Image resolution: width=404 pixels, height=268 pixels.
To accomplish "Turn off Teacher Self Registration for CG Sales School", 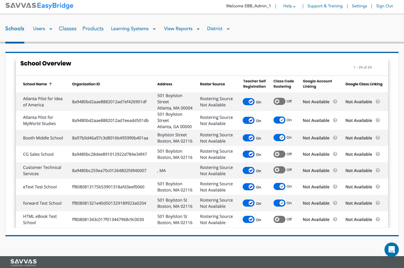I will point(249,154).
